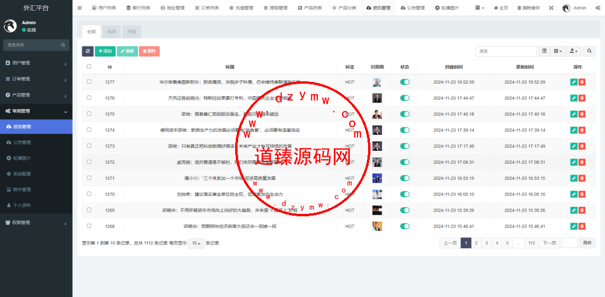
Task: Open cover thumbnail for row 1277
Action: [x=377, y=82]
